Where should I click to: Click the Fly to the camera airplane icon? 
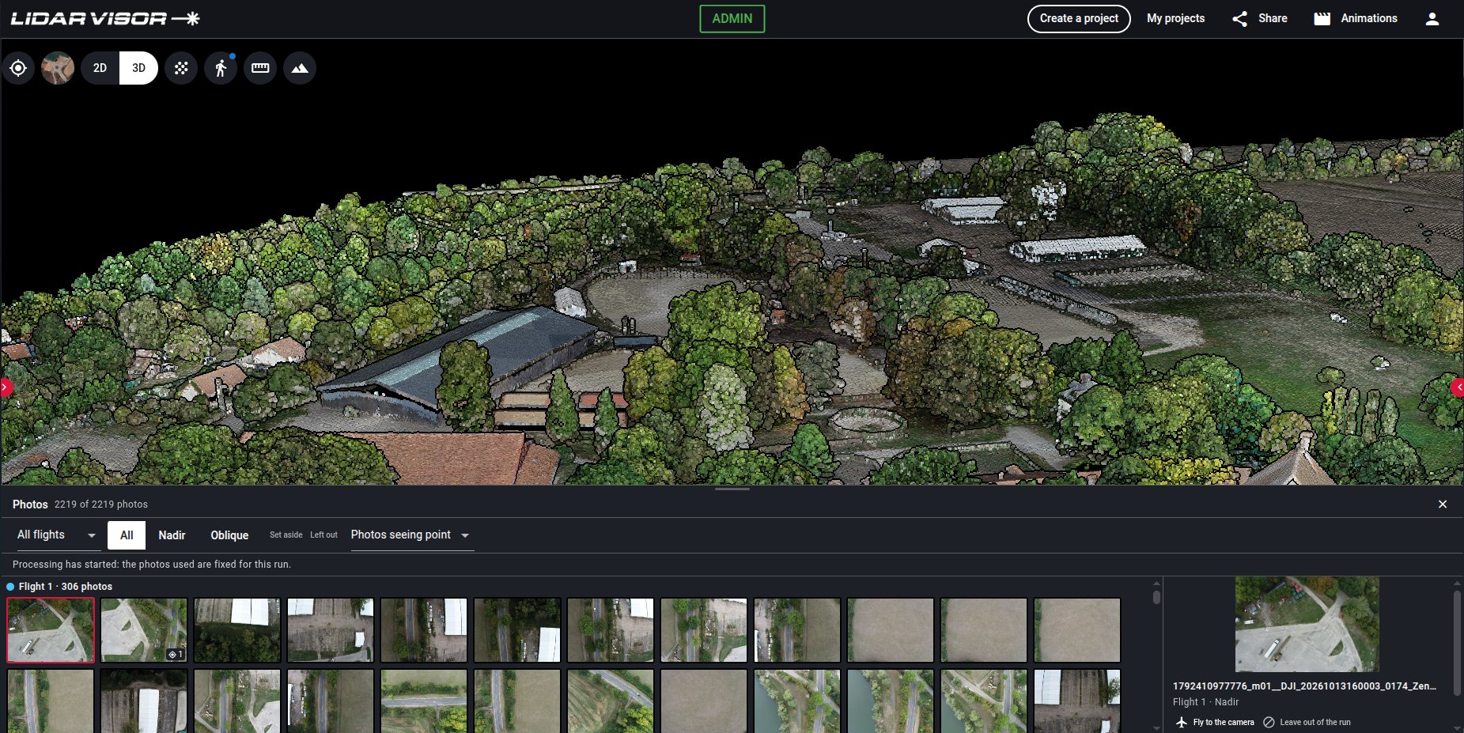[x=1182, y=722]
